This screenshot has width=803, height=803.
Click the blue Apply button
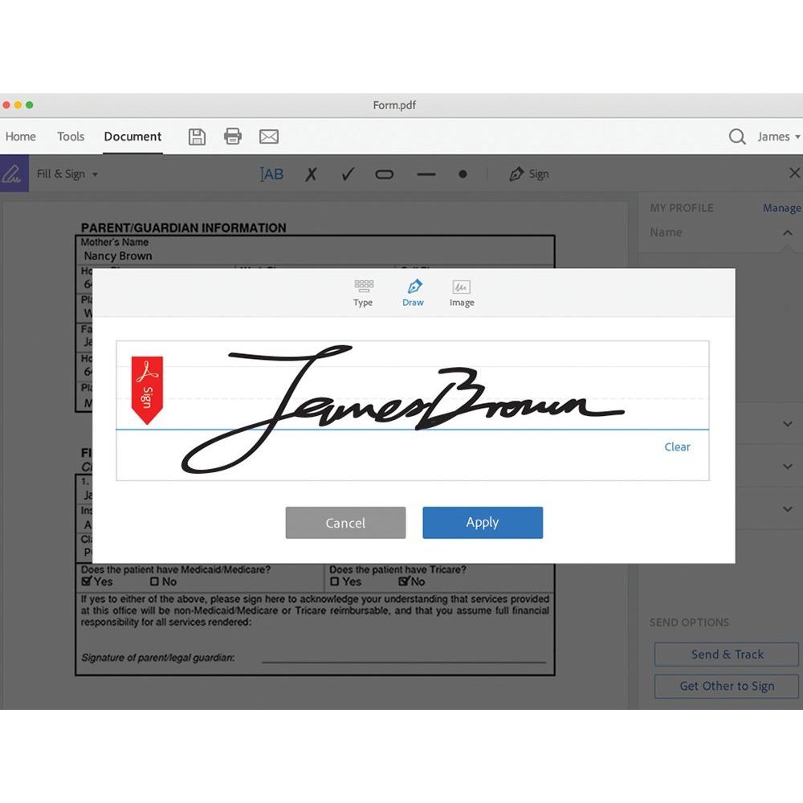[x=483, y=523]
